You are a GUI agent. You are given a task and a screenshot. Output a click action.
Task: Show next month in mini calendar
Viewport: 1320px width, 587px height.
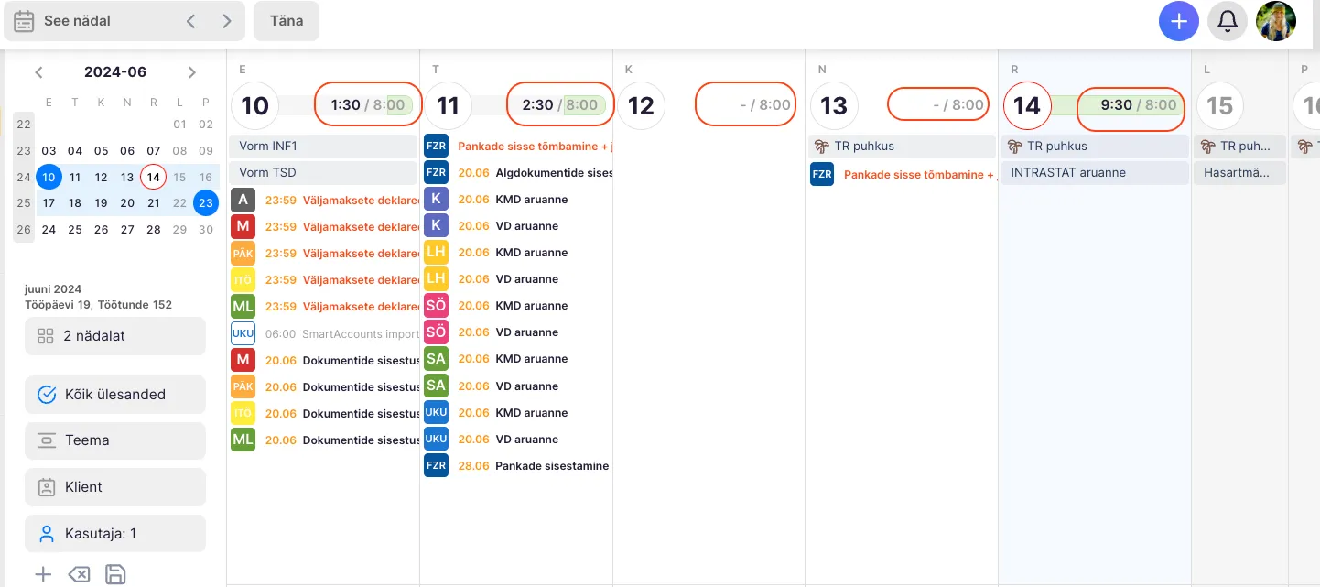point(191,72)
